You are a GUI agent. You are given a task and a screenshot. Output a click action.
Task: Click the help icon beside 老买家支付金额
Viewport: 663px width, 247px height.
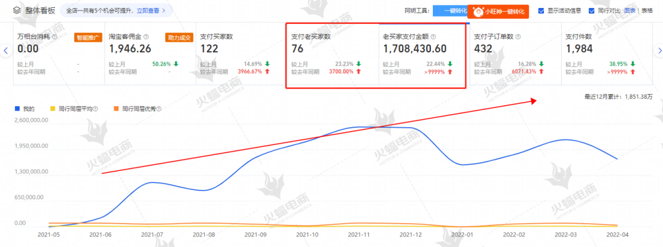[433, 37]
